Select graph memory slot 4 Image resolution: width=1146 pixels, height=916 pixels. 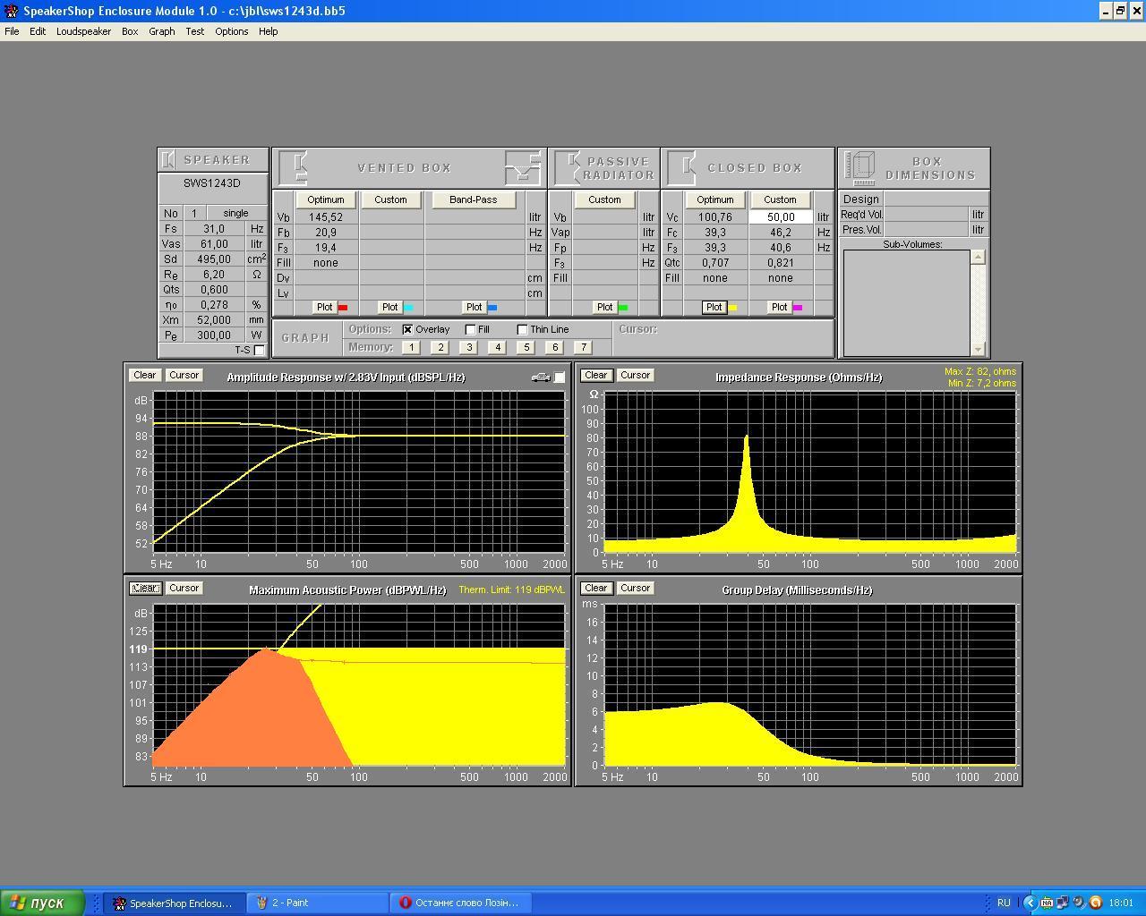point(497,347)
